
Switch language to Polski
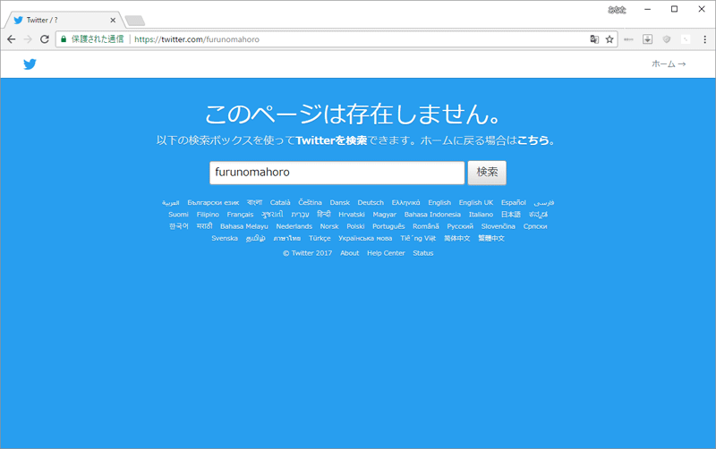(x=355, y=226)
